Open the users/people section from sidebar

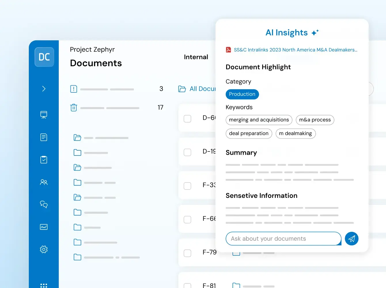click(44, 182)
